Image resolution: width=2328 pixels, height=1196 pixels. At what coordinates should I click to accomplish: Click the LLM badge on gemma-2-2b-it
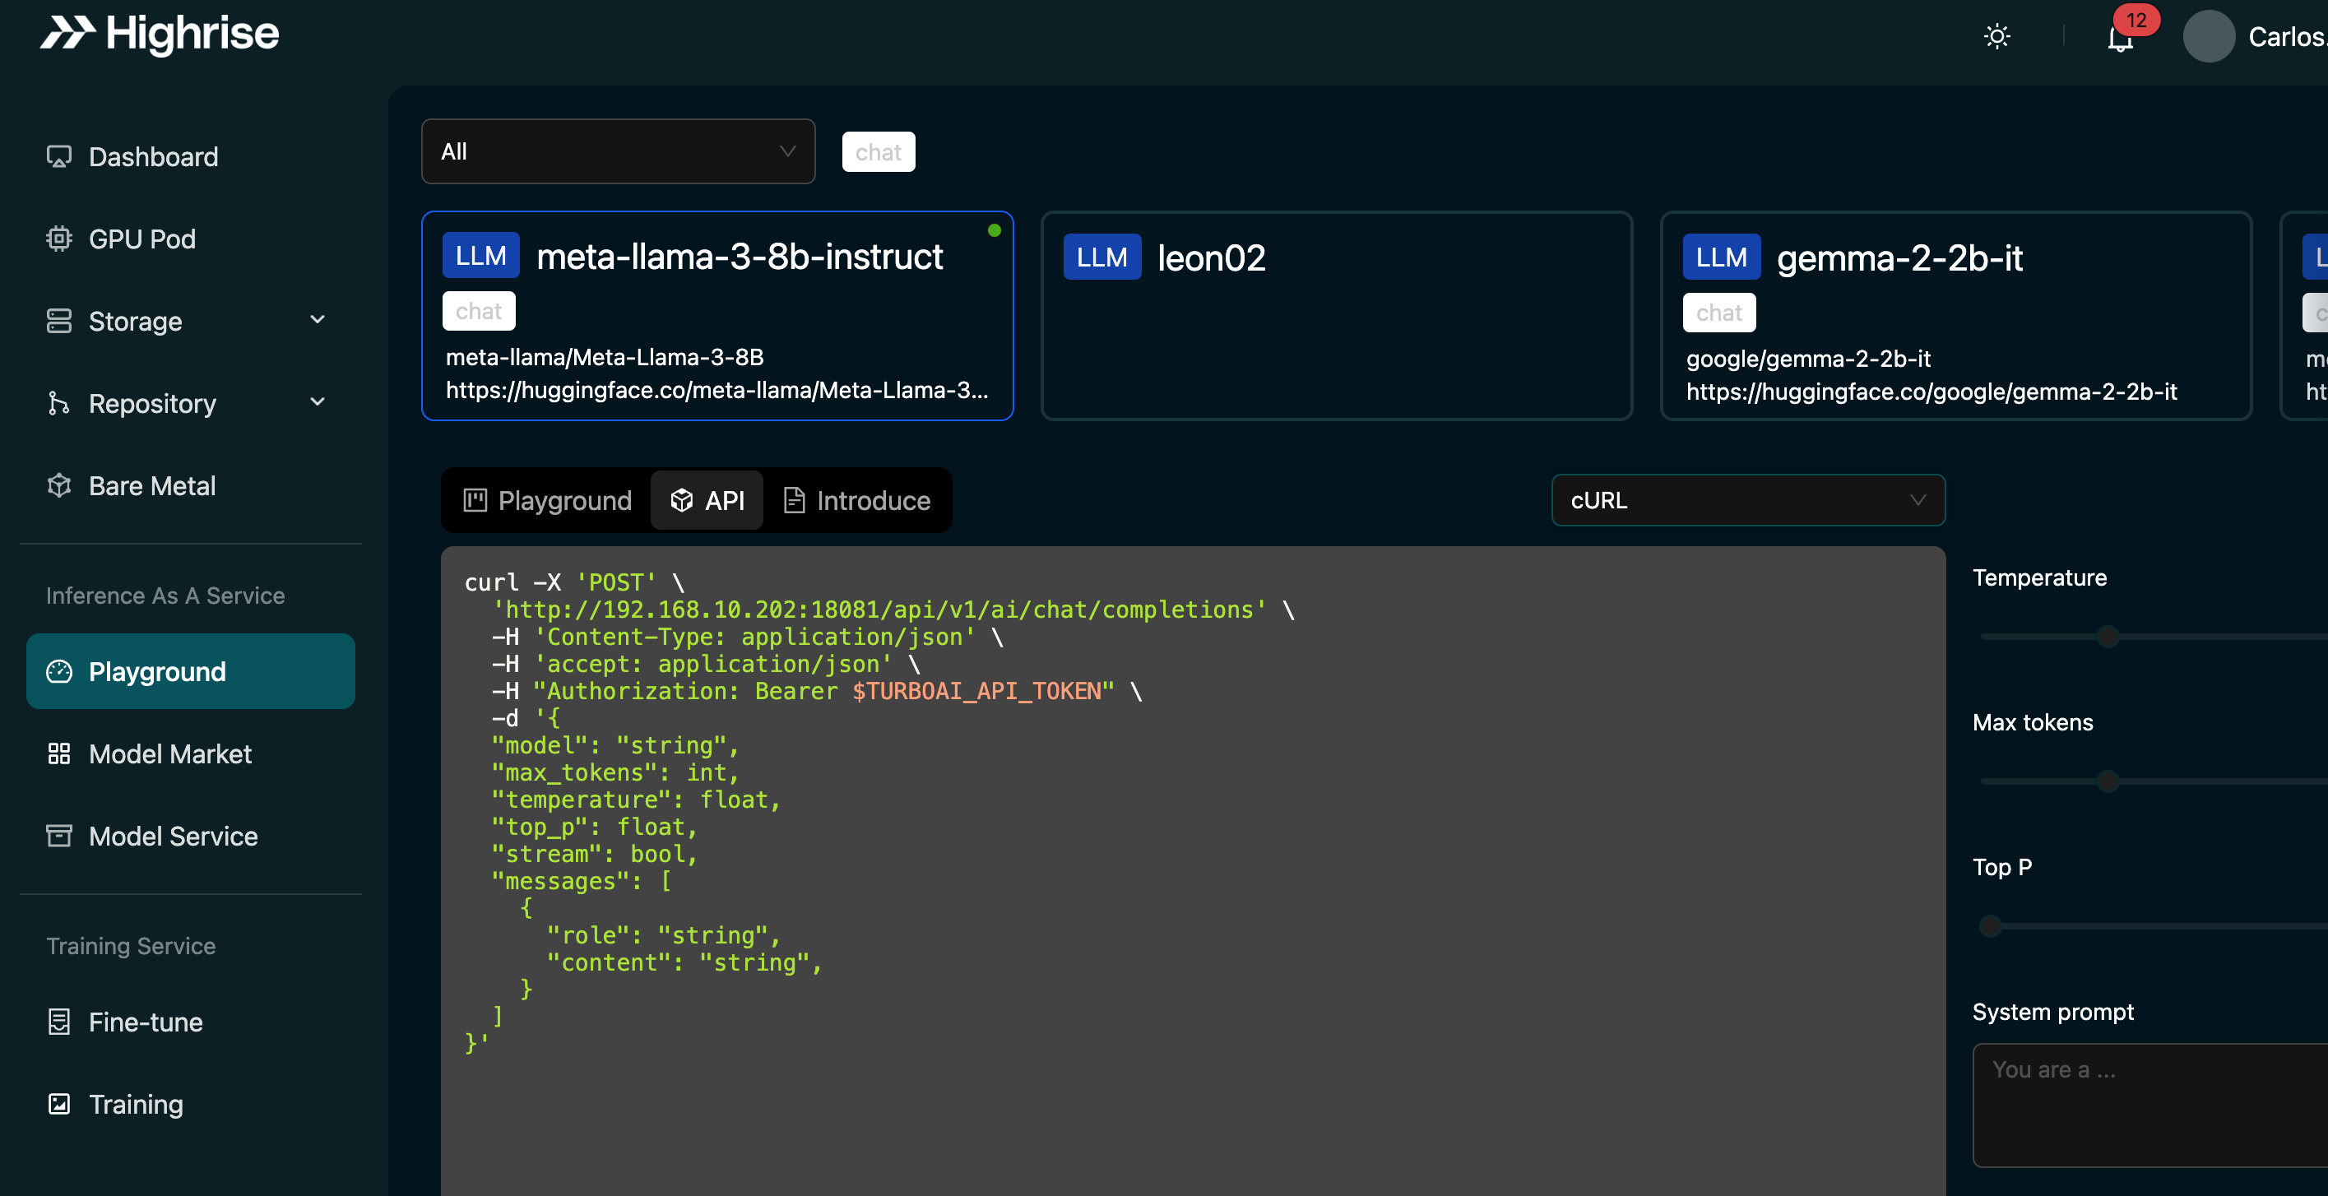1721,257
